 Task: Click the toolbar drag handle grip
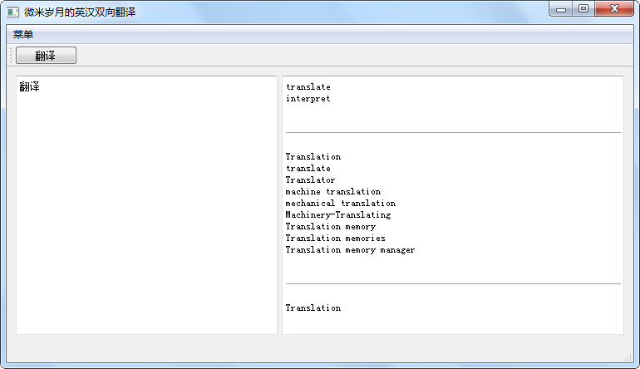(x=11, y=56)
